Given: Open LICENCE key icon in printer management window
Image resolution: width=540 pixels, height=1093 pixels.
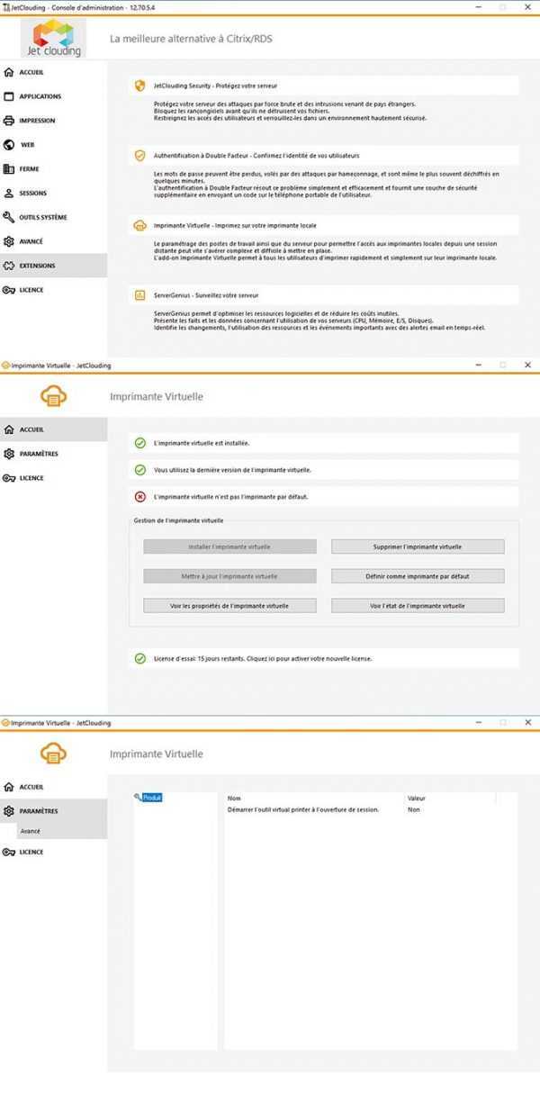Looking at the screenshot, I should coord(9,478).
